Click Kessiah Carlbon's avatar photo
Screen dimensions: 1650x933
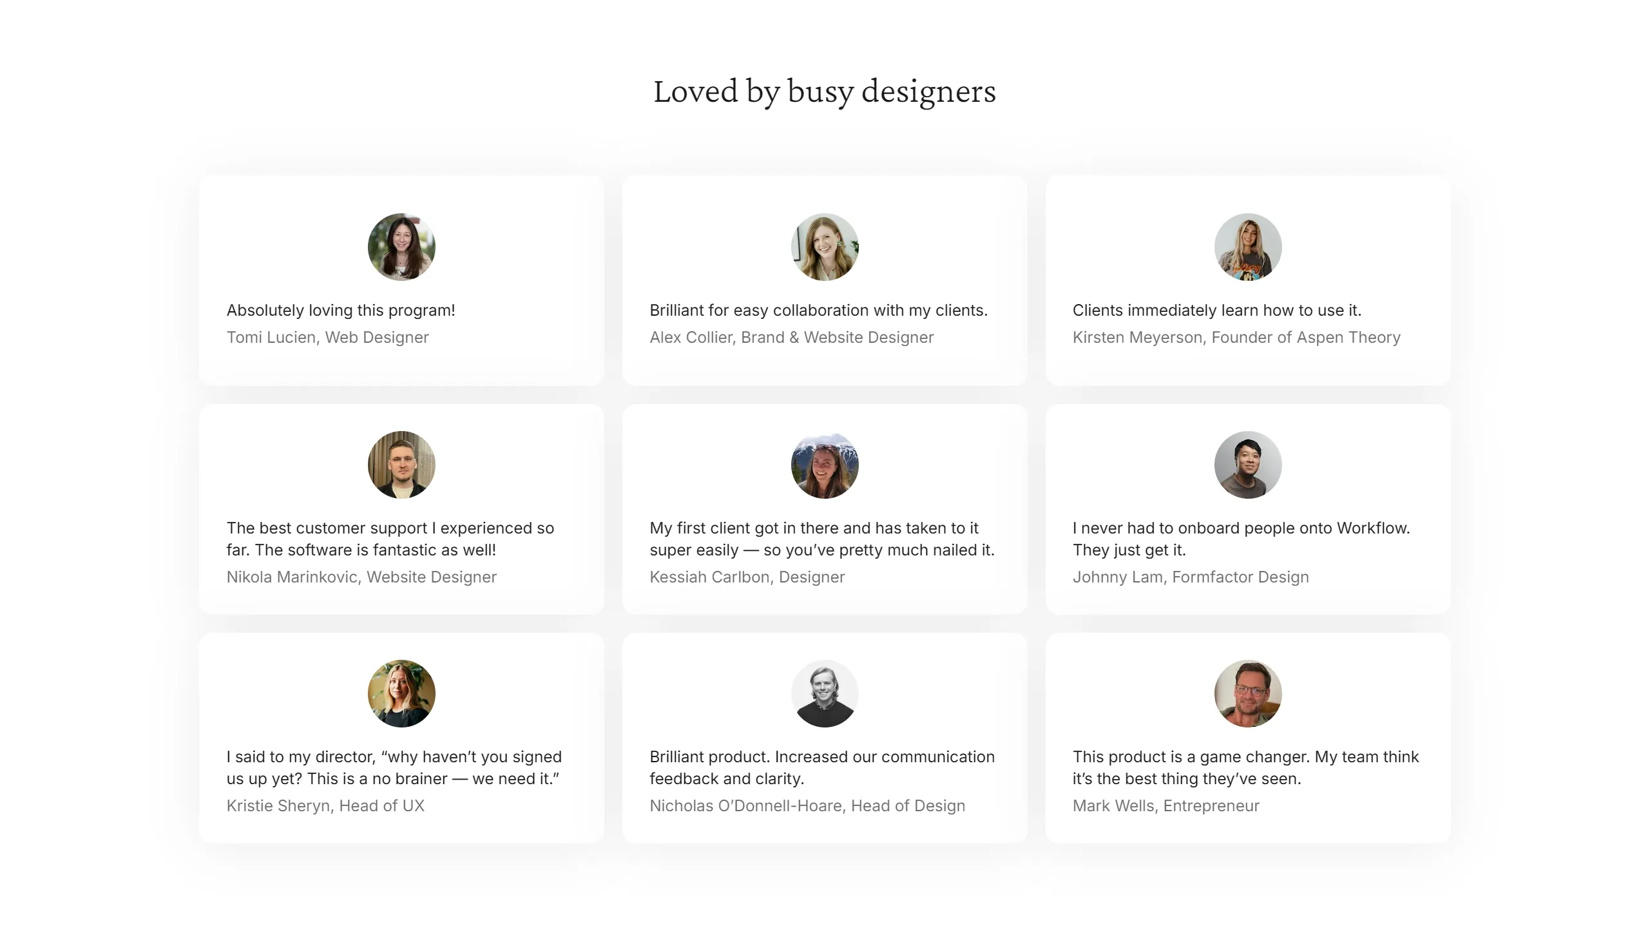point(825,465)
